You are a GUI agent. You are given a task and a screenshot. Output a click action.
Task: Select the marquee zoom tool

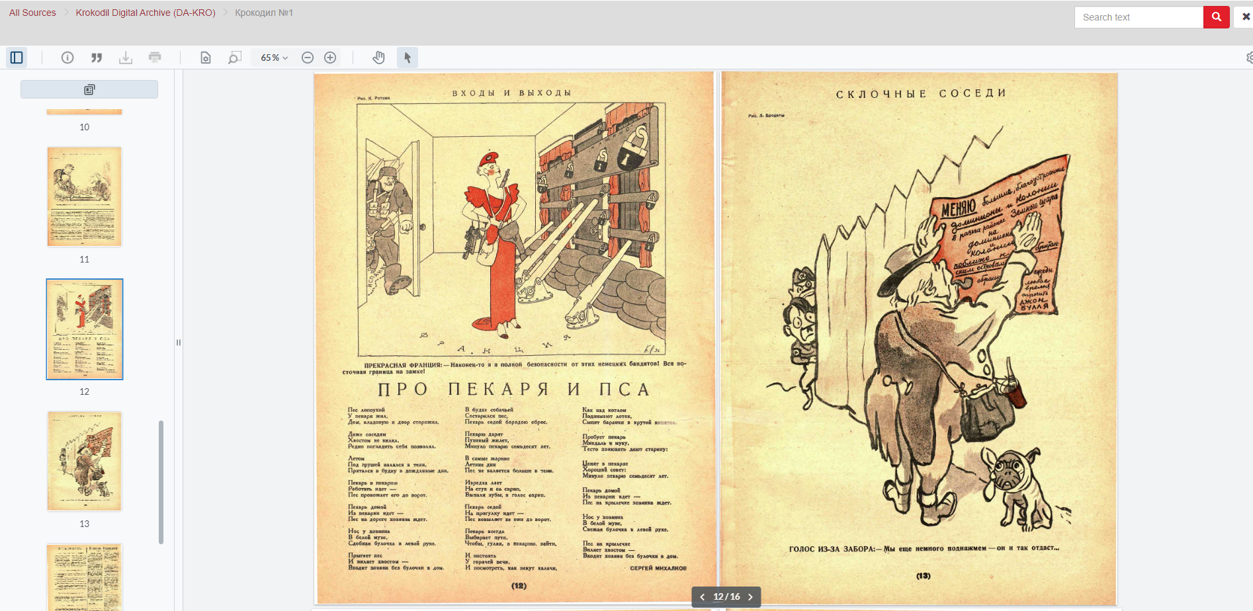click(235, 58)
